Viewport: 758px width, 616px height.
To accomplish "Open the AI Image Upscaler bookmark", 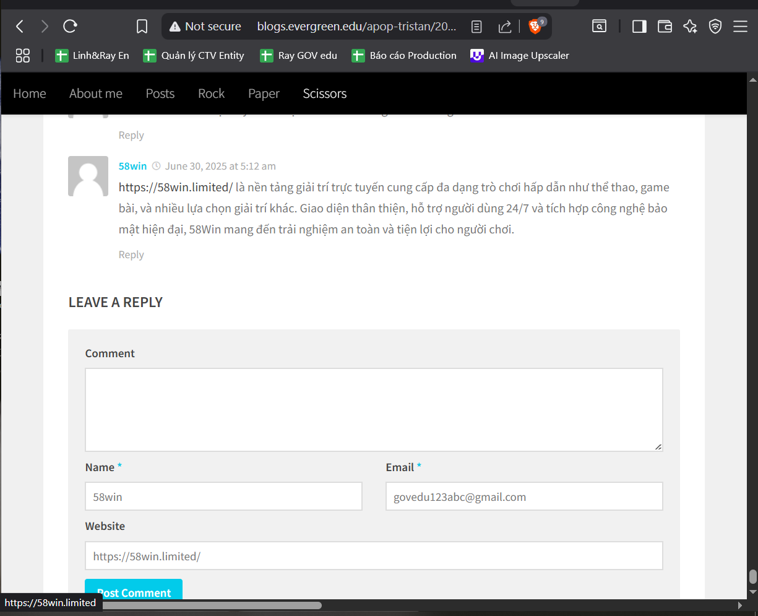I will pyautogui.click(x=520, y=56).
